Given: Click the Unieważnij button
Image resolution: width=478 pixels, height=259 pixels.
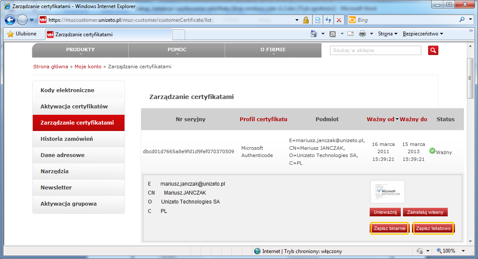Looking at the screenshot, I should (385, 212).
